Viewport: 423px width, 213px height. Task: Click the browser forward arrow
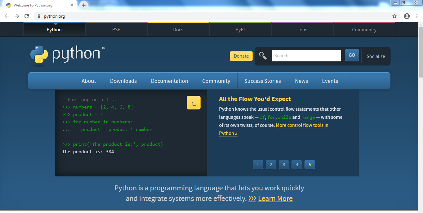point(17,16)
